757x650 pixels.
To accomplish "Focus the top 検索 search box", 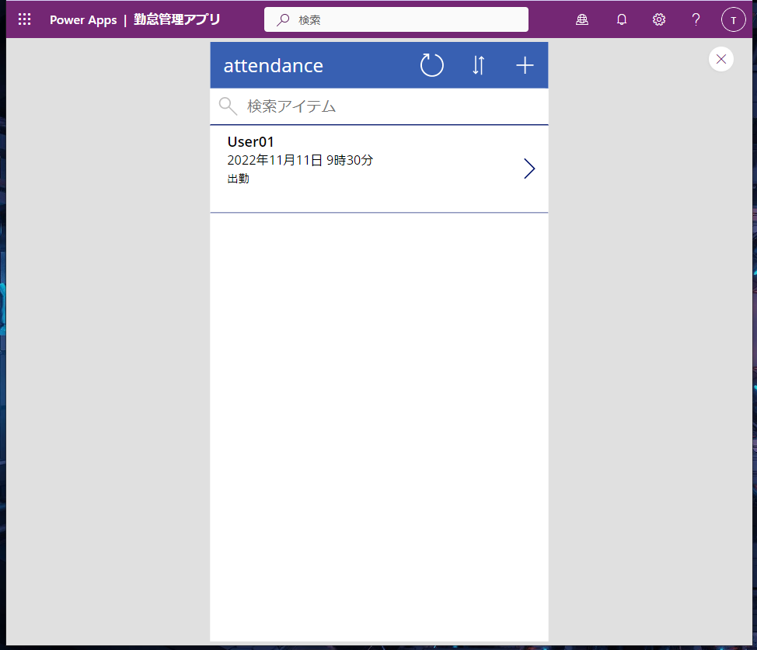I will tap(396, 19).
